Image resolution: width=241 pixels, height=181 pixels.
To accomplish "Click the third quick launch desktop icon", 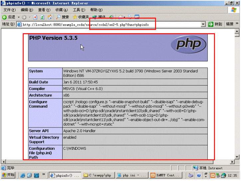I will pyautogui.click(x=36, y=175).
